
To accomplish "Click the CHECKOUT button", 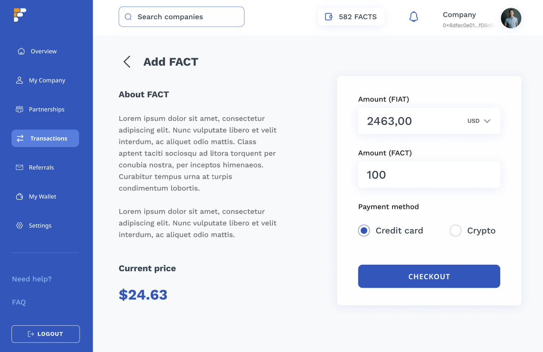I will pyautogui.click(x=429, y=276).
